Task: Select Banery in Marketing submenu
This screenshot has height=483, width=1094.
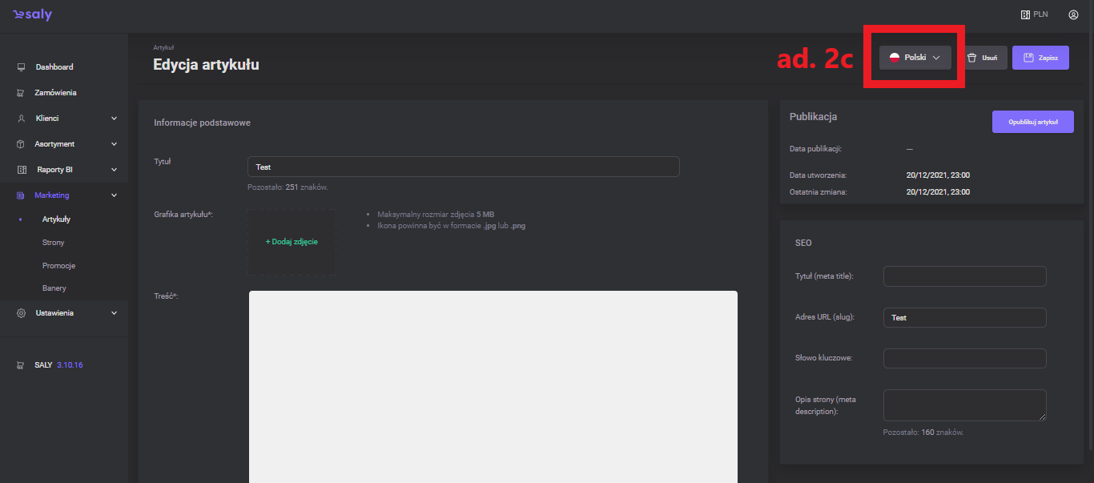Action: click(x=54, y=288)
